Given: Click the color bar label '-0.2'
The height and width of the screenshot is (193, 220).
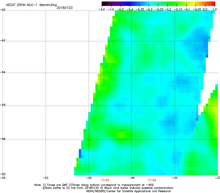Looking at the screenshot, I should [168, 10].
